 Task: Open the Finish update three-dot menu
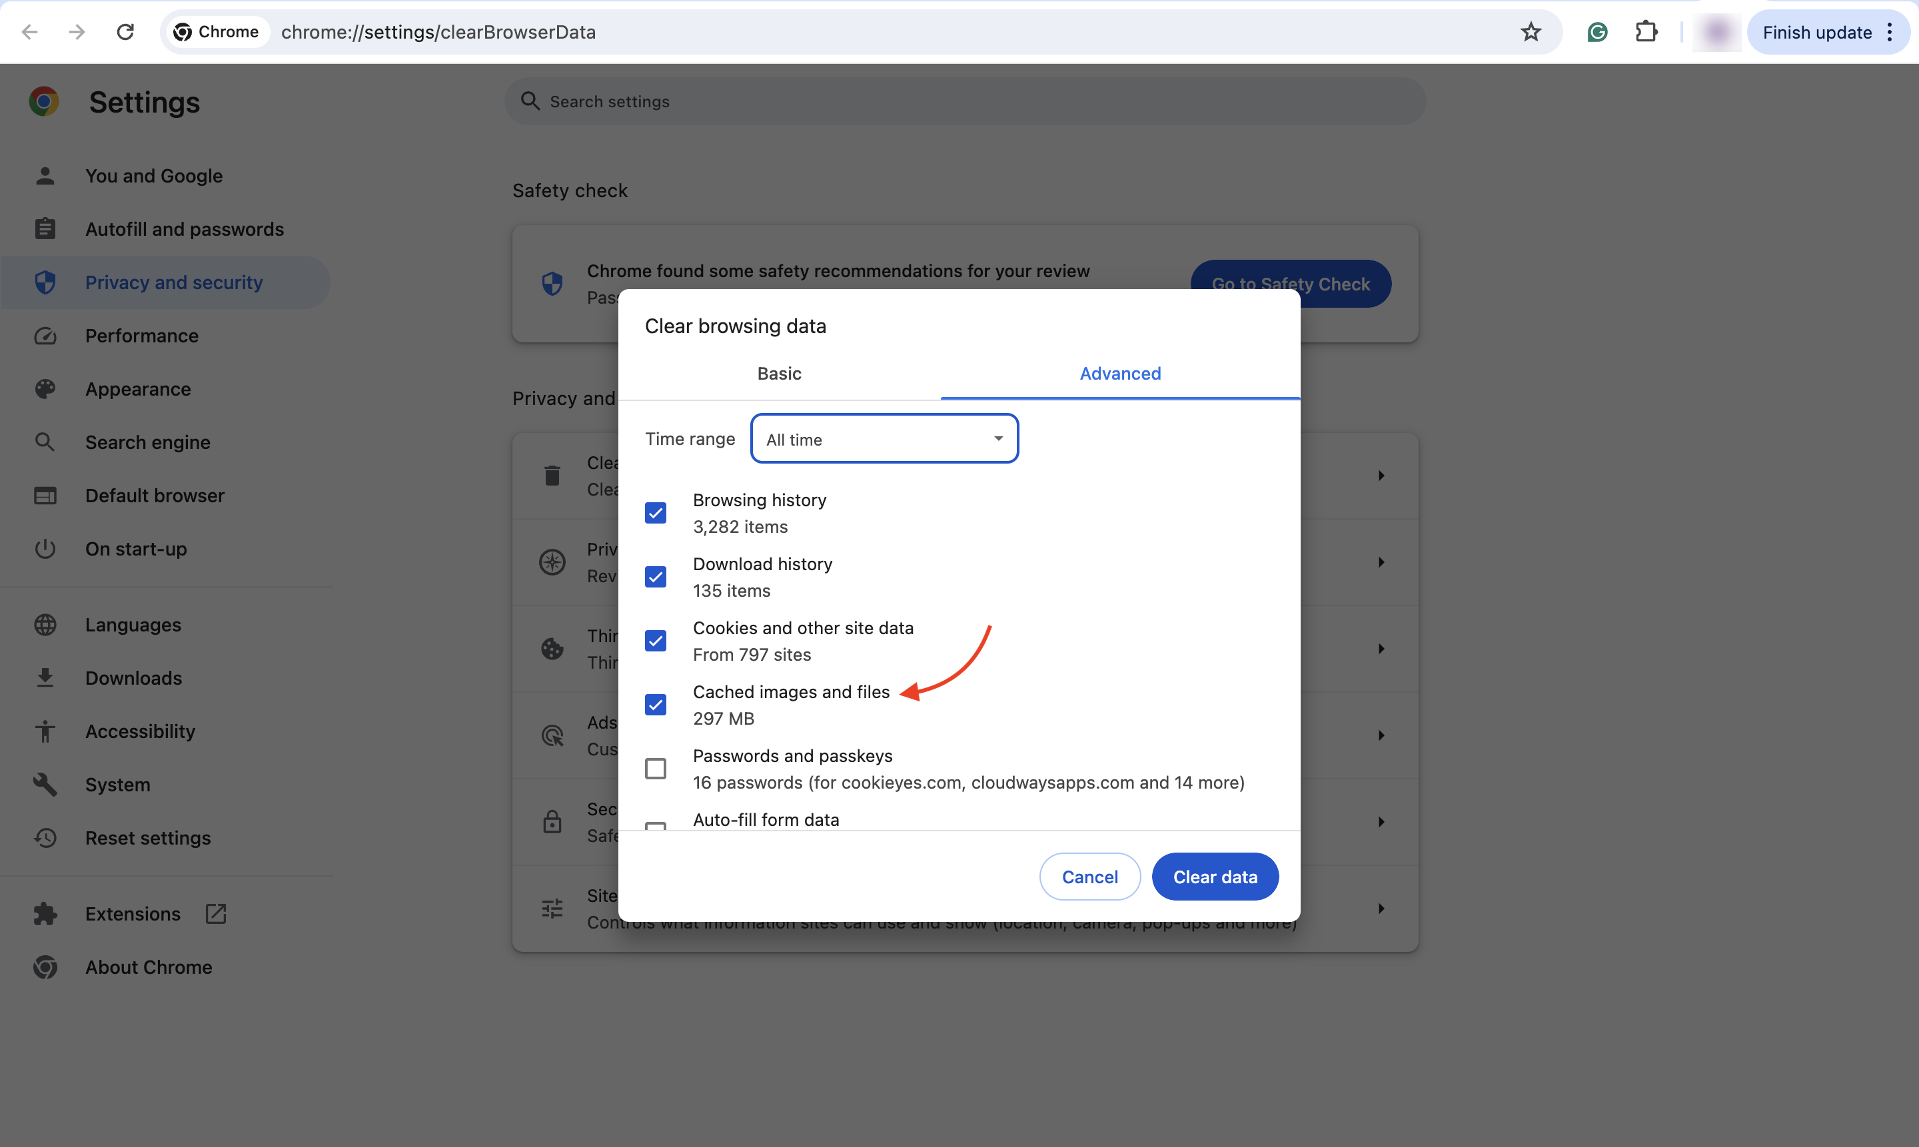click(x=1890, y=32)
